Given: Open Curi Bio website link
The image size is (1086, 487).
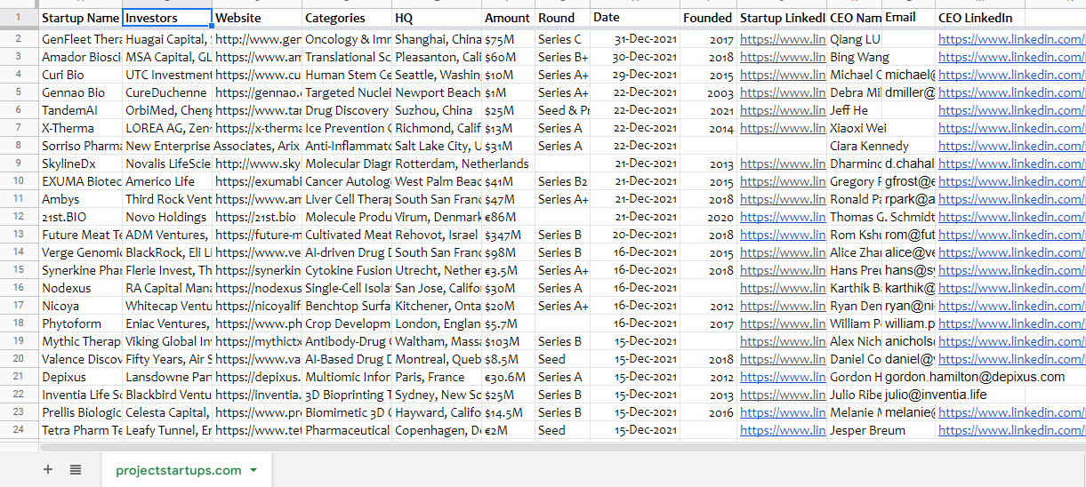Looking at the screenshot, I should tap(259, 75).
